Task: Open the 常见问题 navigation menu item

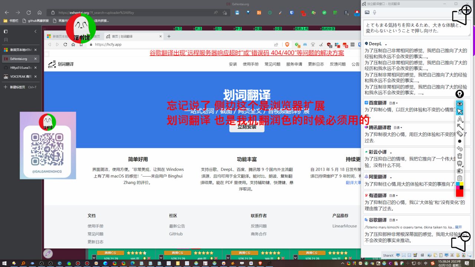Action: [272, 64]
